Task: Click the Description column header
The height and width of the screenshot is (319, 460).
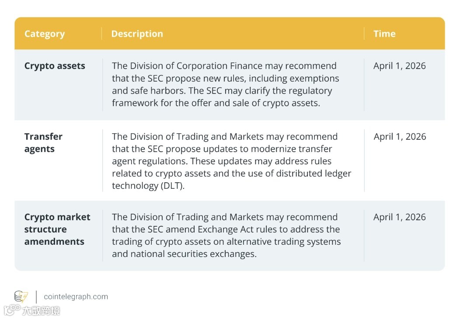Action: (x=137, y=34)
